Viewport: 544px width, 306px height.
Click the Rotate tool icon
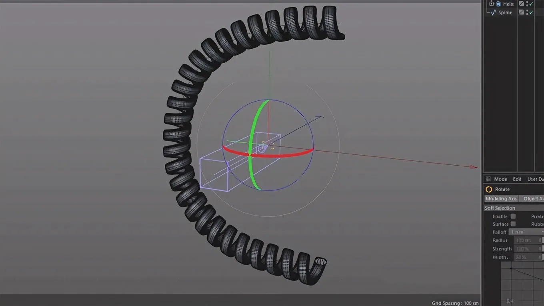tap(489, 189)
